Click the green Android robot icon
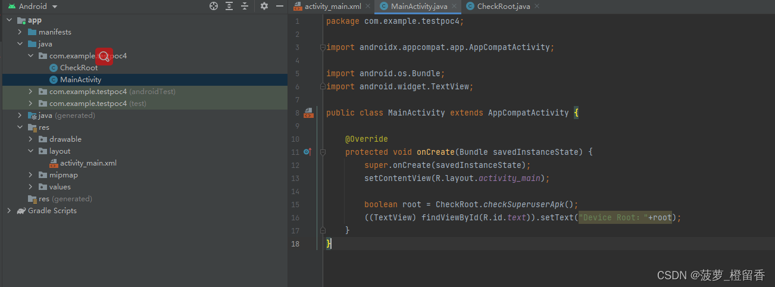Image resolution: width=775 pixels, height=287 pixels. tap(11, 7)
